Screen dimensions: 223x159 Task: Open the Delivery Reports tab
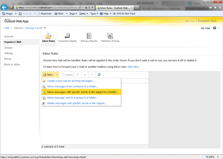[89, 38]
